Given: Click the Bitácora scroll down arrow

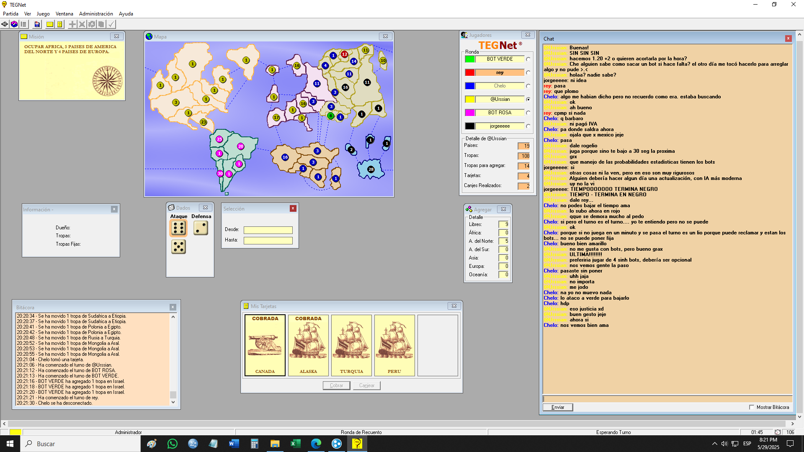Looking at the screenshot, I should pos(173,402).
